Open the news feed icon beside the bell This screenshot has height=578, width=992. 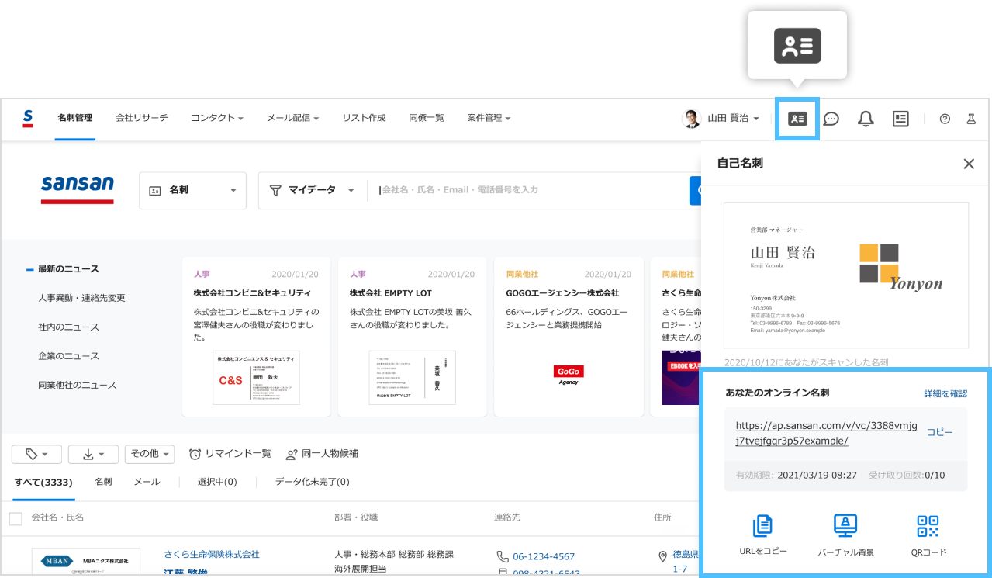(900, 119)
